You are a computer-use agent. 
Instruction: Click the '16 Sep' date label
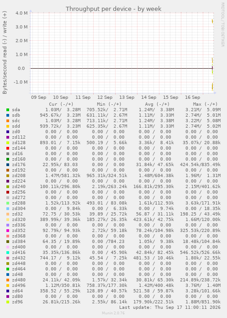point(193,97)
